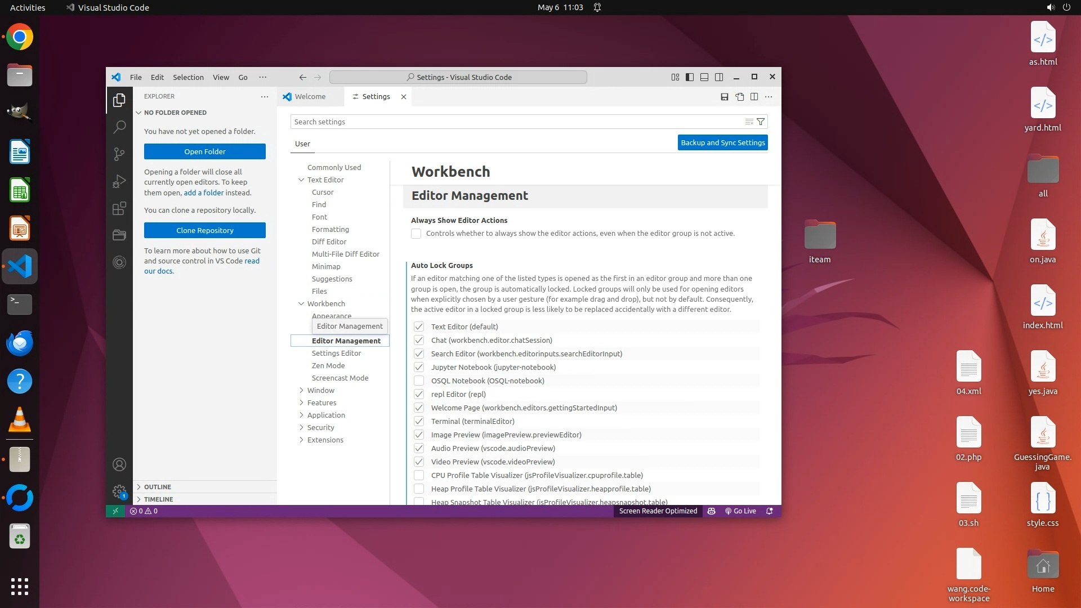Expand the OUTLINE section
The image size is (1081, 608).
tap(157, 487)
